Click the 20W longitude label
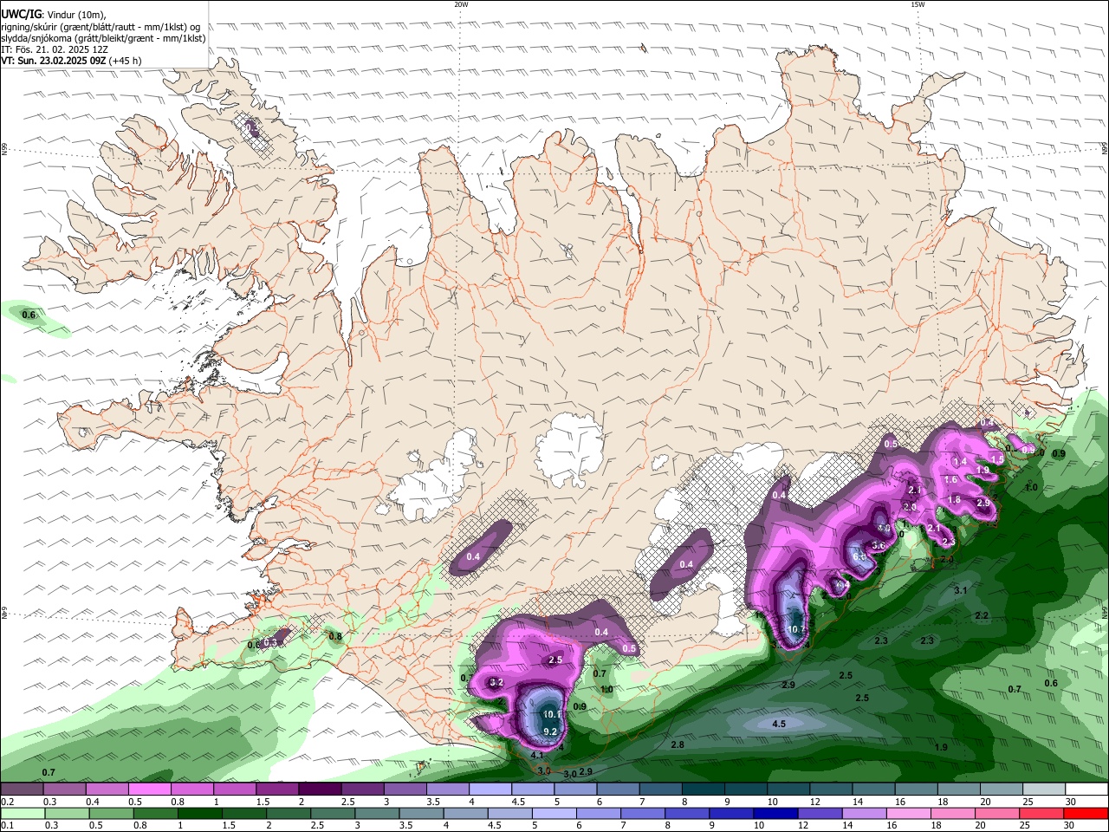 [x=461, y=4]
